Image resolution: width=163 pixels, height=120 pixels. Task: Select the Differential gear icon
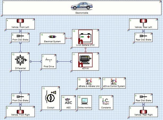(x=21, y=60)
